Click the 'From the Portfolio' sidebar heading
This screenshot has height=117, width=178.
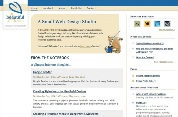pyautogui.click(x=142, y=17)
